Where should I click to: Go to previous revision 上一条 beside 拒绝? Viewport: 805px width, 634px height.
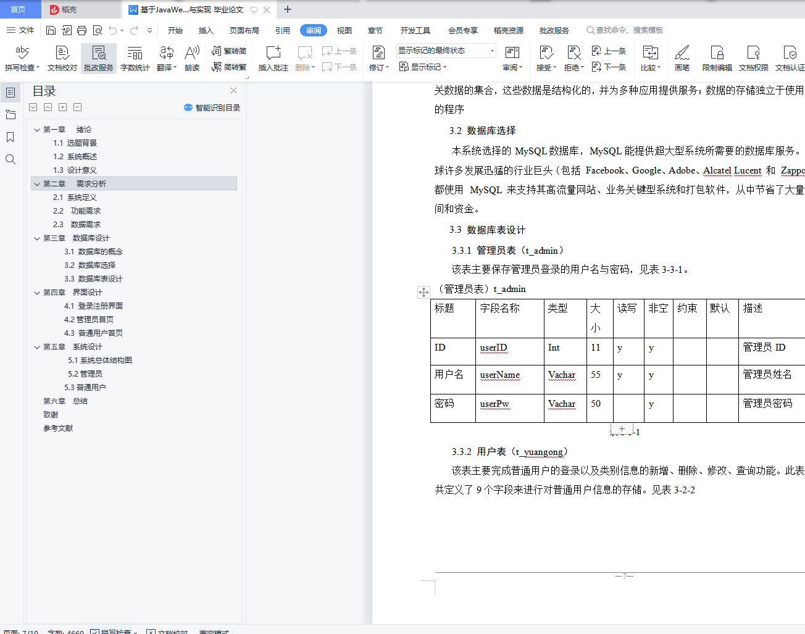click(x=609, y=51)
